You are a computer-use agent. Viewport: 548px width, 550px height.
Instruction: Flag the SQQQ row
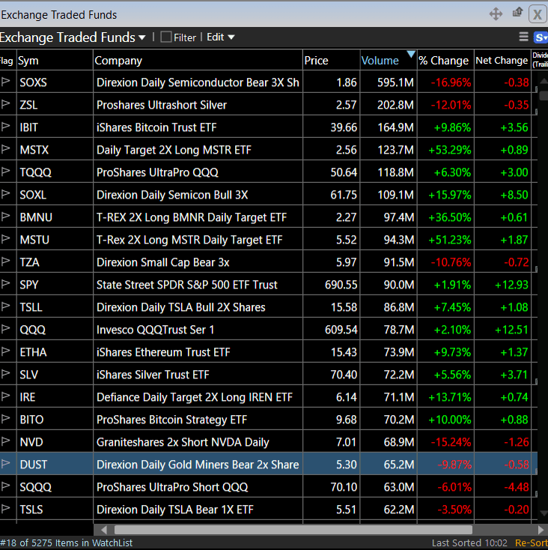click(x=5, y=486)
